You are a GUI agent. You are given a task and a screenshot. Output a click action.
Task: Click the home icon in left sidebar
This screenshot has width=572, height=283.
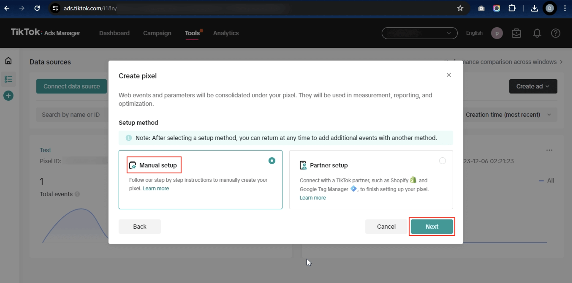[8, 61]
